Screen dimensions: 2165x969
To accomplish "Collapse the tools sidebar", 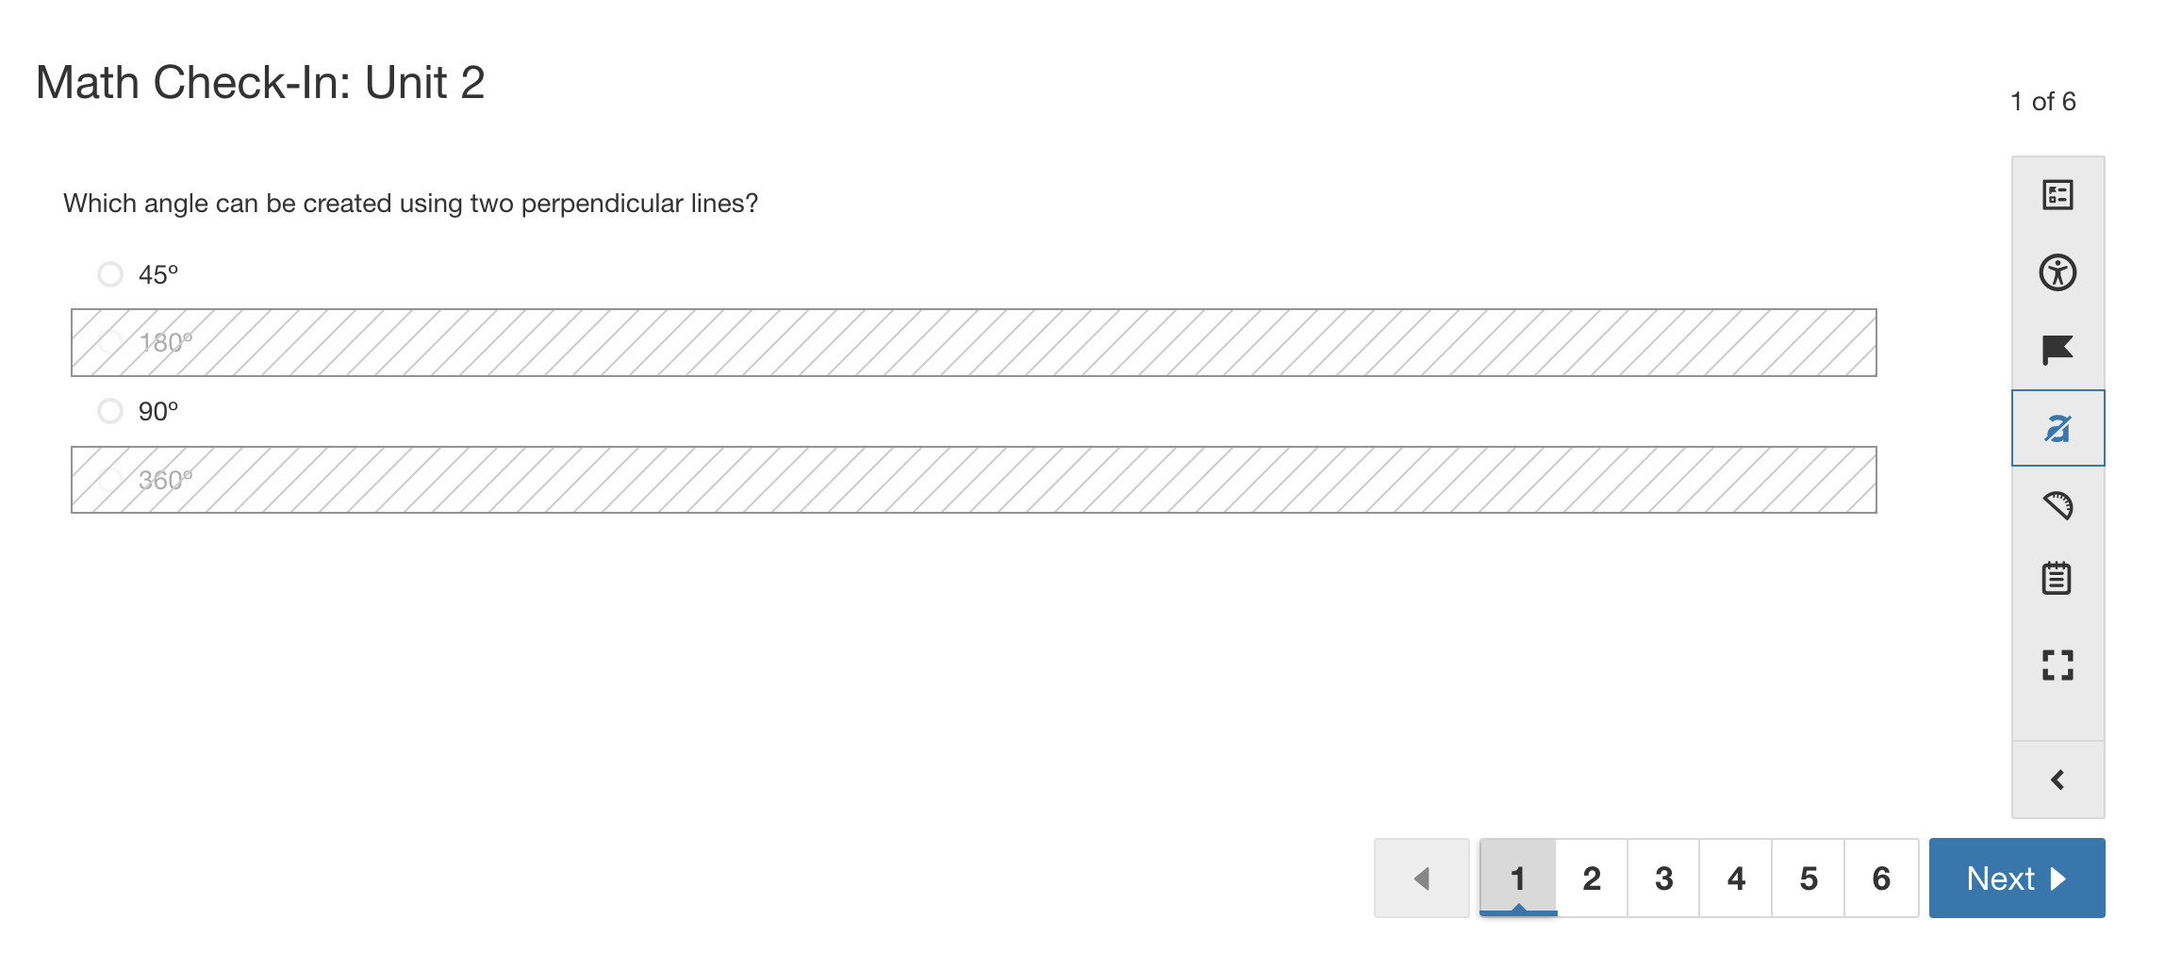I will pyautogui.click(x=2057, y=779).
